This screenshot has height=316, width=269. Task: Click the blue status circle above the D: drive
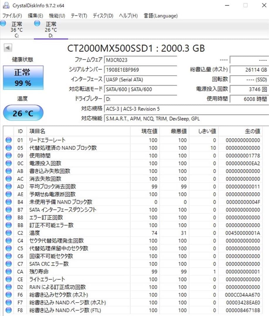pos(37,23)
